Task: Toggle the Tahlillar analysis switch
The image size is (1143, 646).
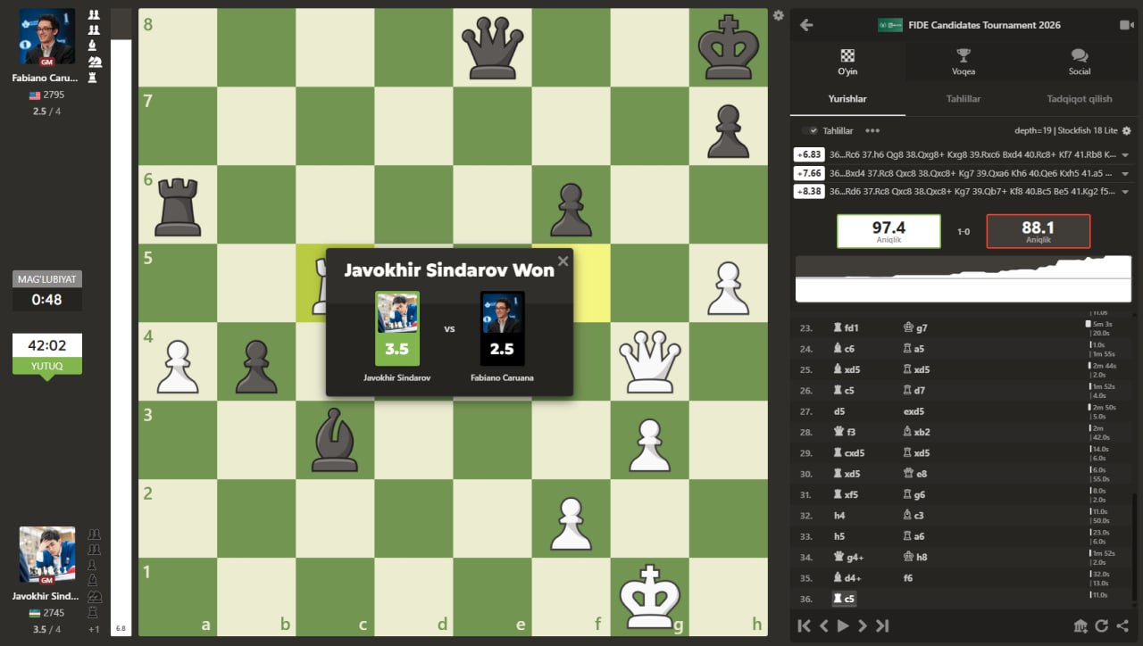Action: [x=811, y=130]
